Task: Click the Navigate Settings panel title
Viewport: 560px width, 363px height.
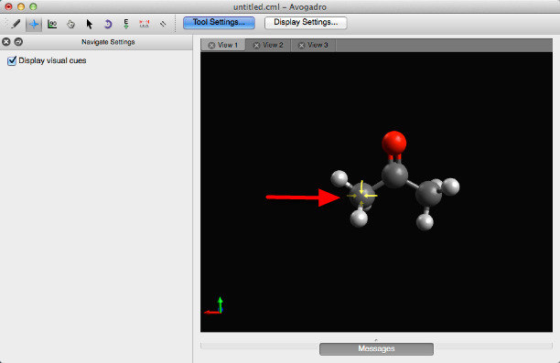Action: (x=108, y=42)
